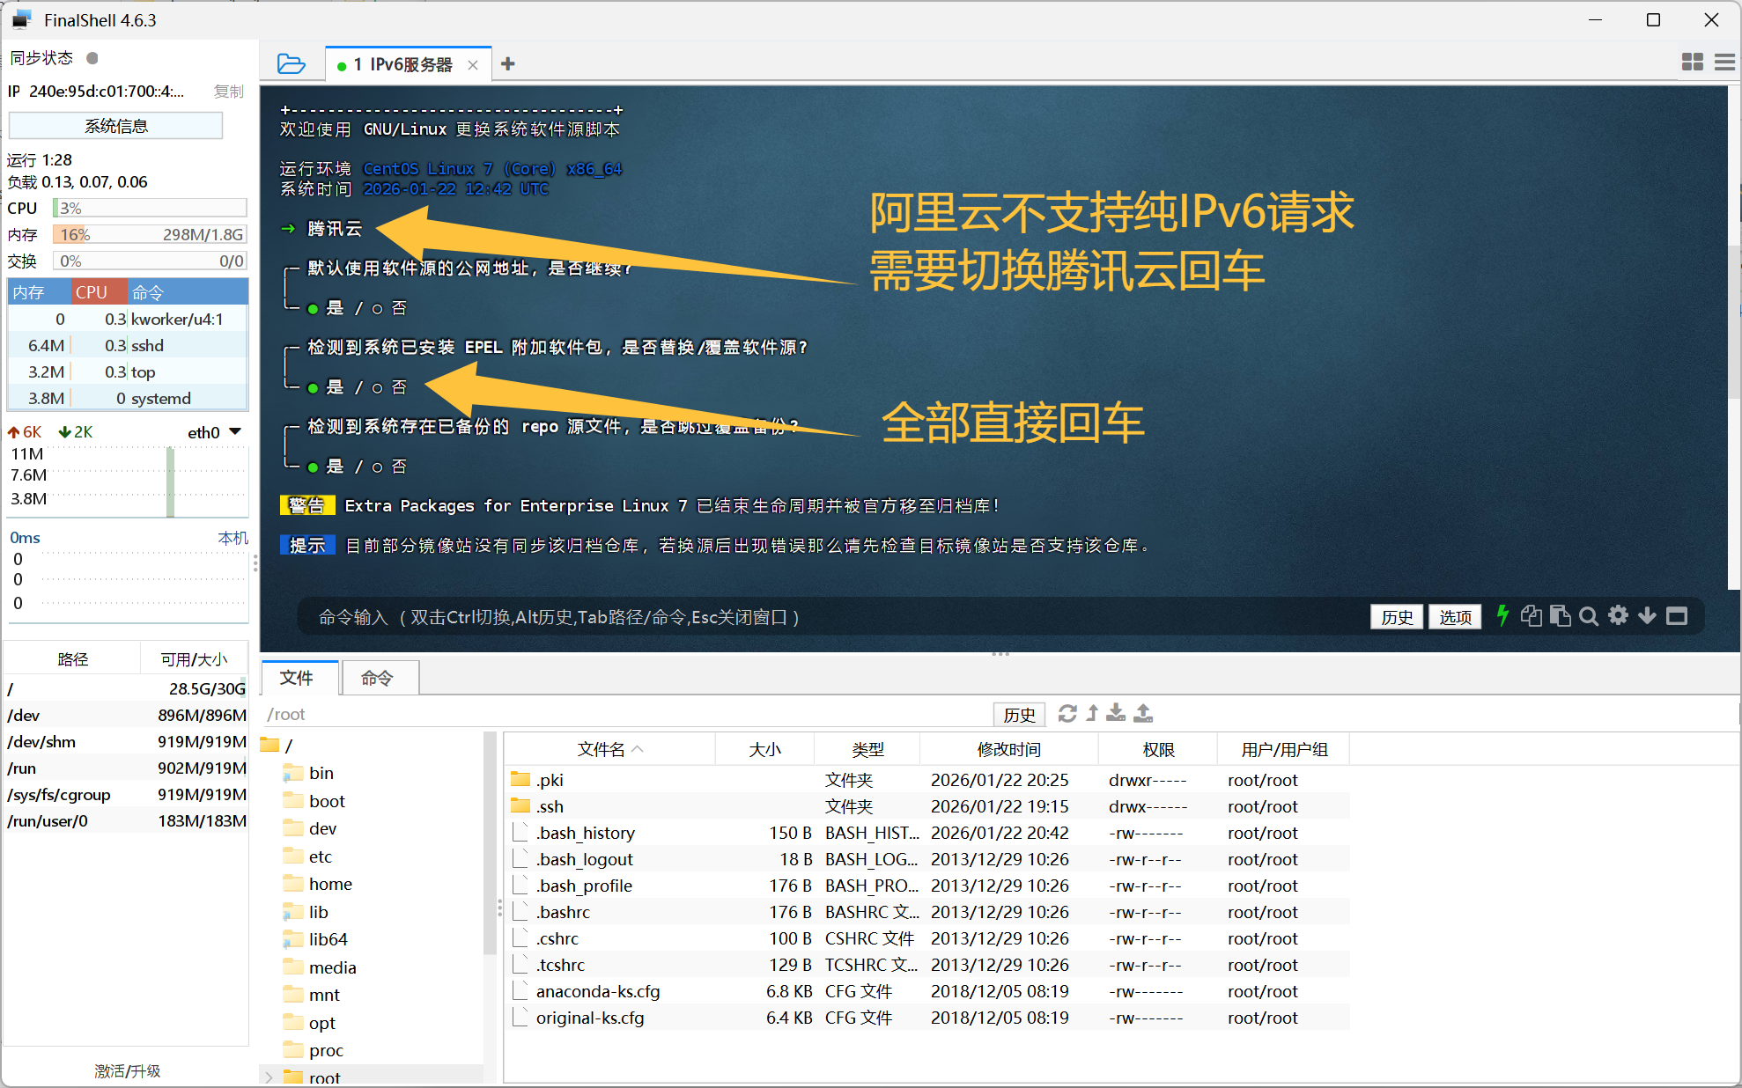Click the command input field
This screenshot has height=1088, width=1742.
point(793,617)
